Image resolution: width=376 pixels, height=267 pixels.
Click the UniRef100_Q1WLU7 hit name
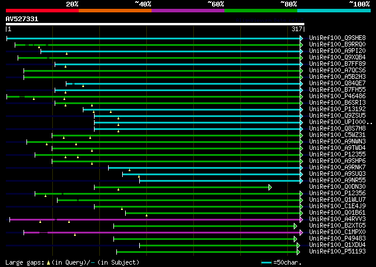click(x=337, y=200)
